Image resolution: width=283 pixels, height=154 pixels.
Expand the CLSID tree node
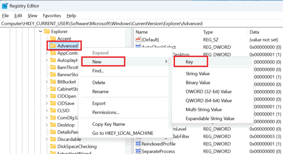tap(47, 111)
